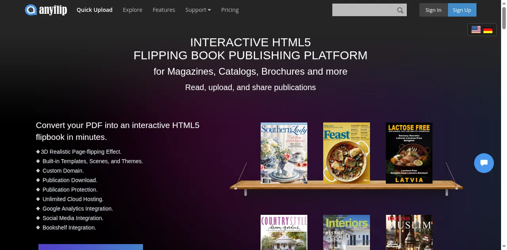
Task: Open the Feast magazine cover
Action: tap(347, 153)
